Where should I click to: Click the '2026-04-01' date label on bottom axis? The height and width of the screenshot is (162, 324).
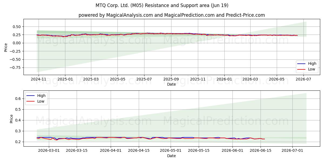[111, 151]
